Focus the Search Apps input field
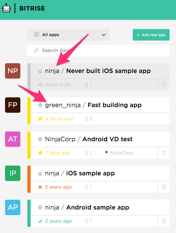The image size is (176, 233). tap(98, 51)
